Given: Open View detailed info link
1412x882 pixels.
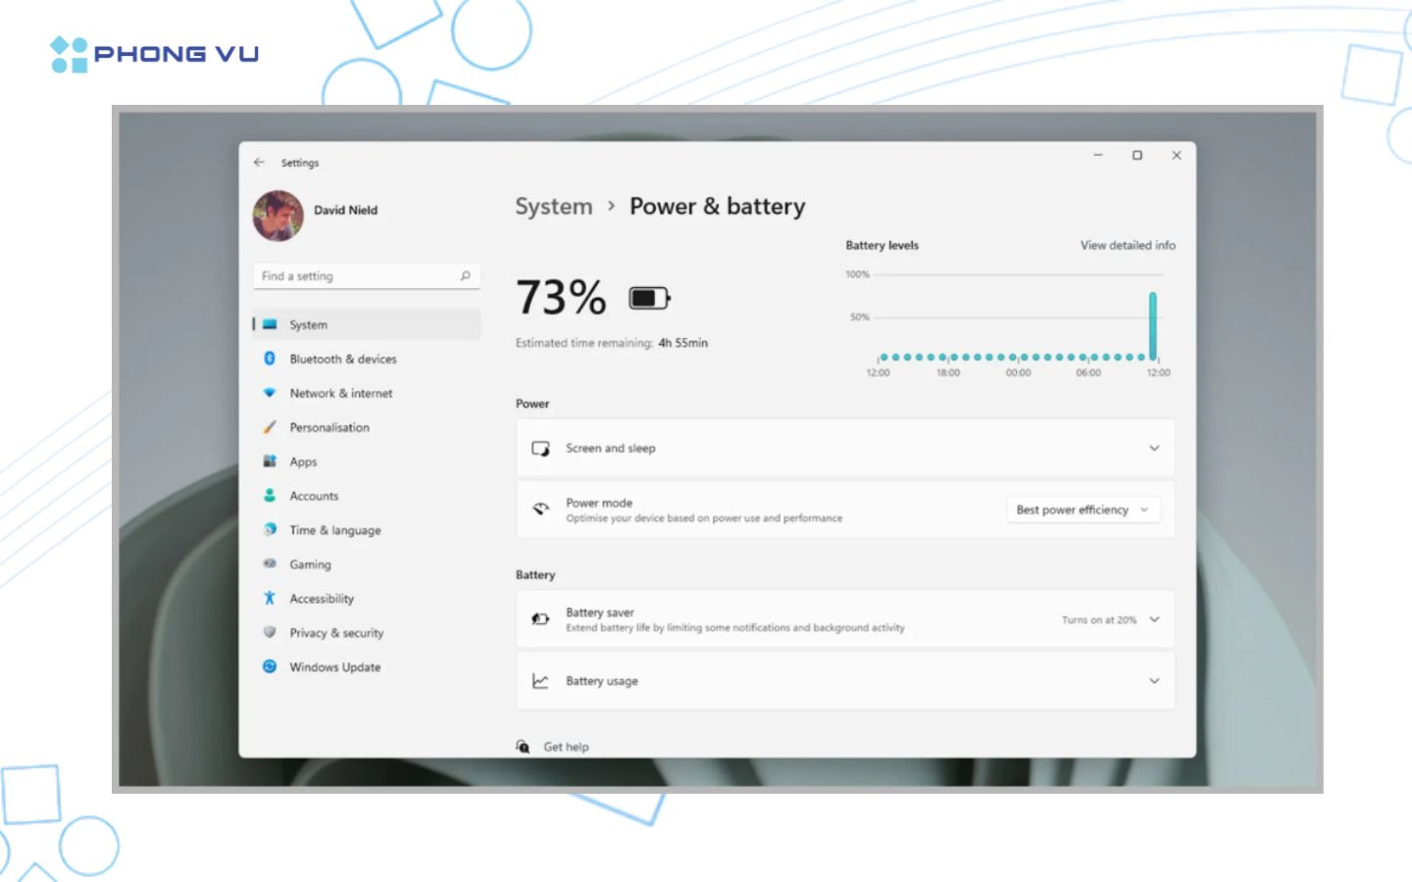Looking at the screenshot, I should pos(1128,246).
